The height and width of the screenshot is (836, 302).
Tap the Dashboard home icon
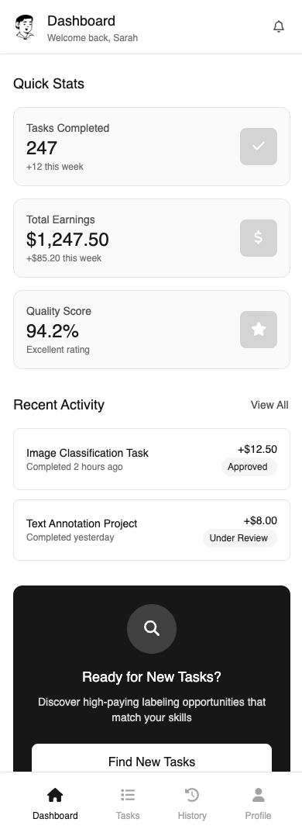click(55, 795)
